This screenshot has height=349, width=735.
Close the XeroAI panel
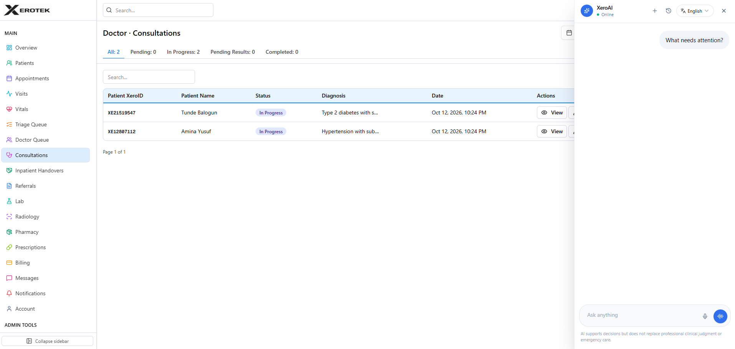click(724, 11)
